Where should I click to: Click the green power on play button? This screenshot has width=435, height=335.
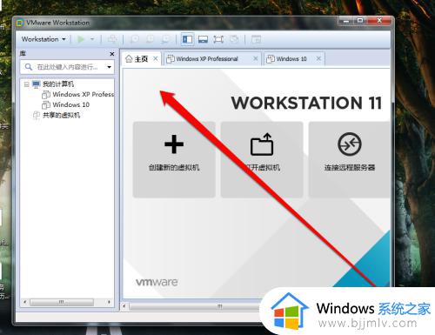[81, 39]
